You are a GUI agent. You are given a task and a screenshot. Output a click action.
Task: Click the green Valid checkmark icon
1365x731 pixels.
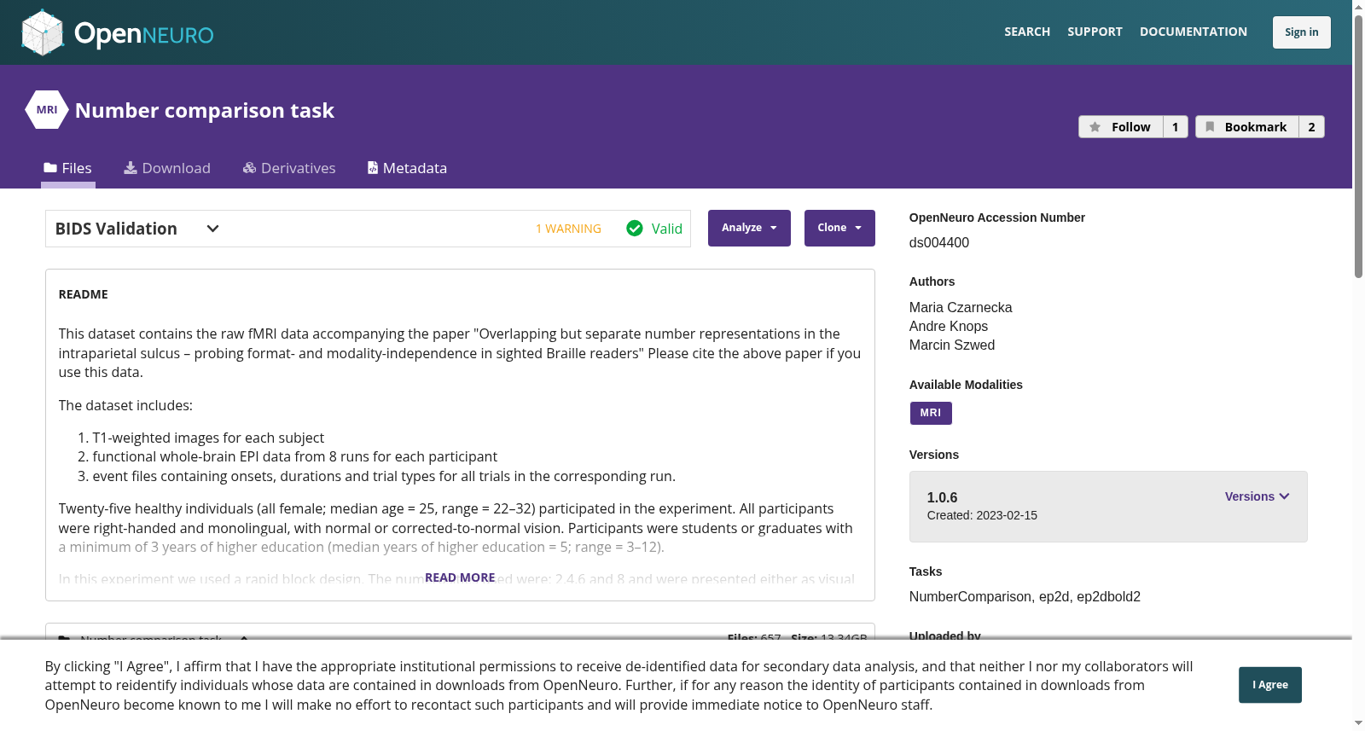(635, 229)
